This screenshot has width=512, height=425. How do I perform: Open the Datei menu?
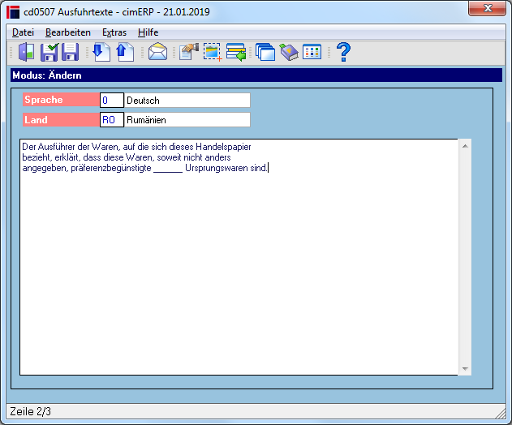pos(23,32)
